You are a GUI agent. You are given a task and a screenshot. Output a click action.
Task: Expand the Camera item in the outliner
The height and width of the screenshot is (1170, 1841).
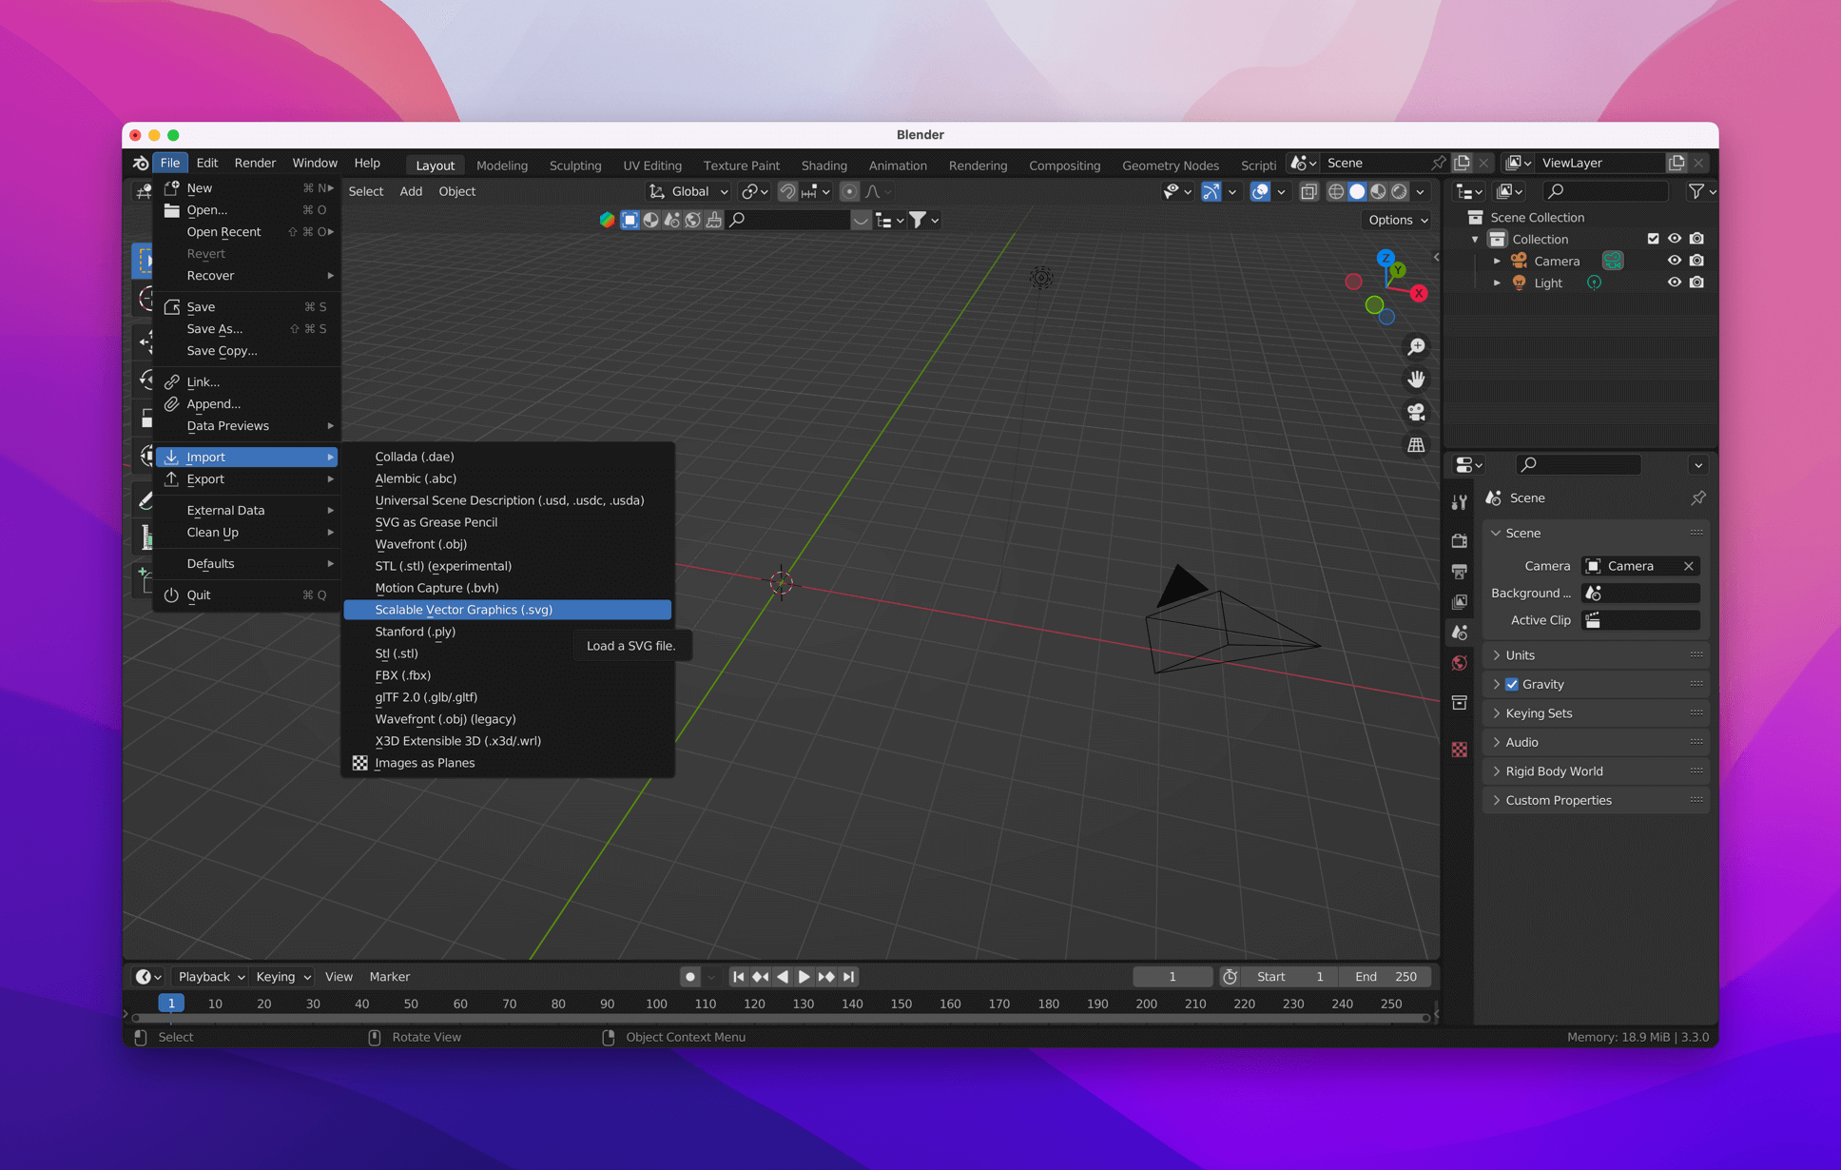pos(1498,260)
